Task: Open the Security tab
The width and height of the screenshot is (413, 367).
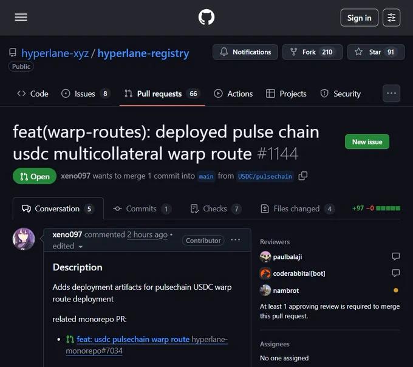Action: 340,94
